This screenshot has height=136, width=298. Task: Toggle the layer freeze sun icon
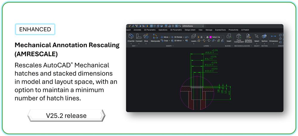tap(201, 37)
